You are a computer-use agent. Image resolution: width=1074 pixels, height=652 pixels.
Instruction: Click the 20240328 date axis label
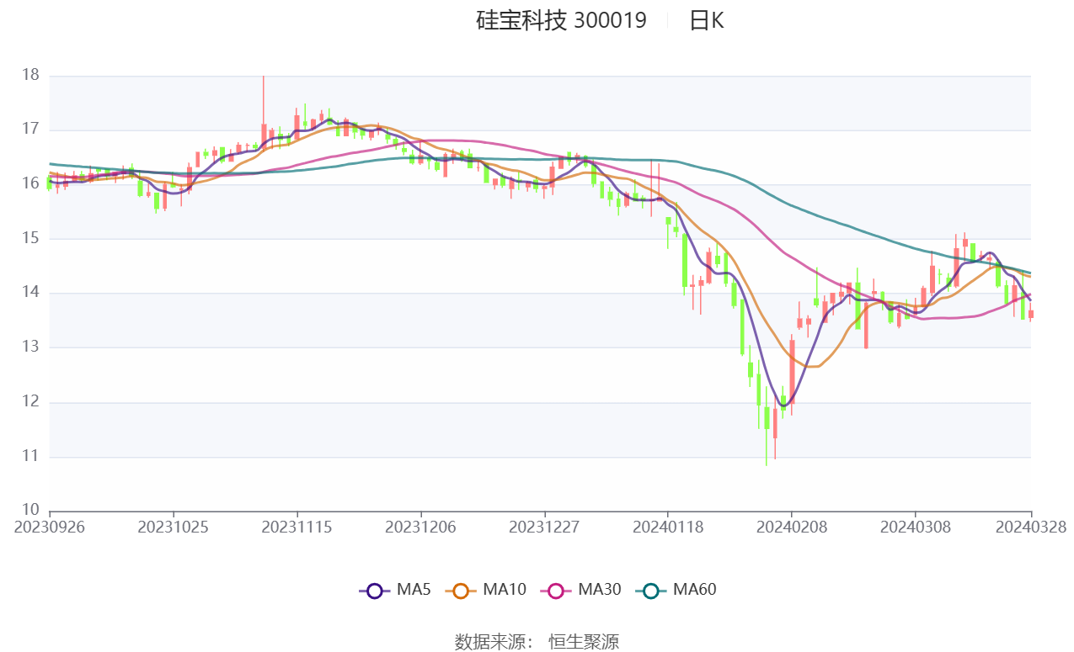tap(1031, 527)
